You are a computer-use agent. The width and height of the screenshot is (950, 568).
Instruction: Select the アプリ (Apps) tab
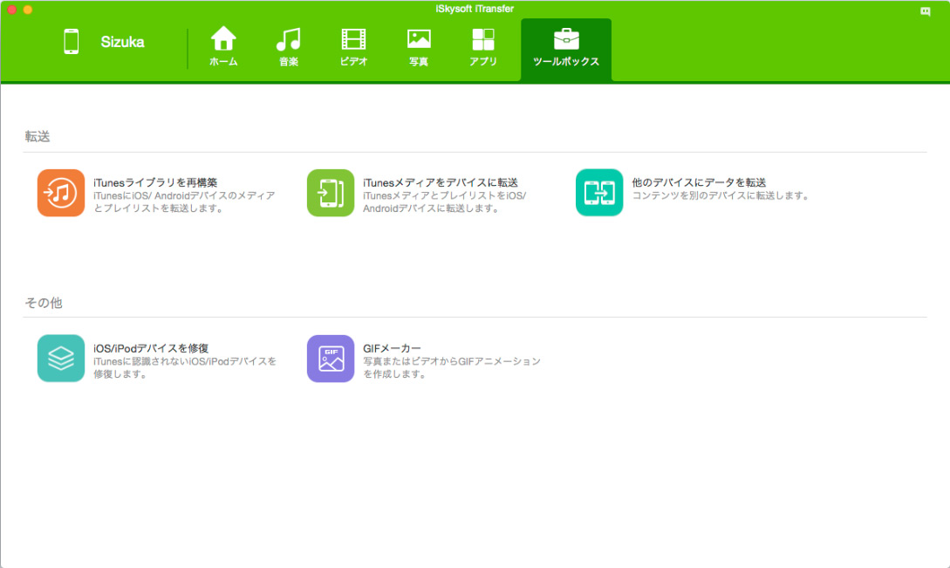pos(483,46)
